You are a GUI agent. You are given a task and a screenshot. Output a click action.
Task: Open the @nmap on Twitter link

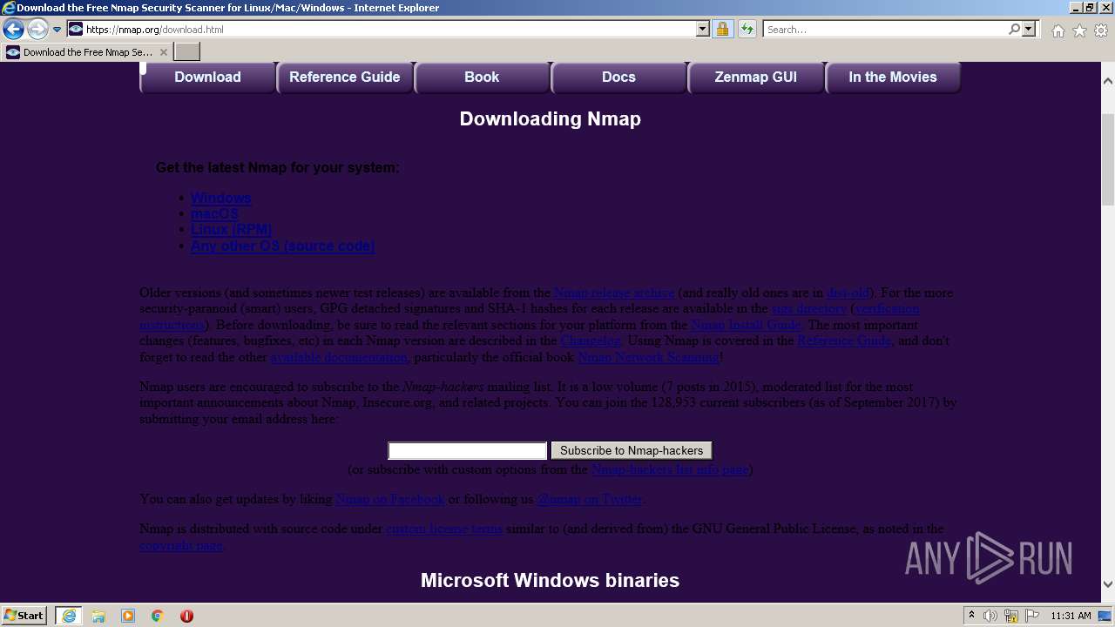point(591,499)
